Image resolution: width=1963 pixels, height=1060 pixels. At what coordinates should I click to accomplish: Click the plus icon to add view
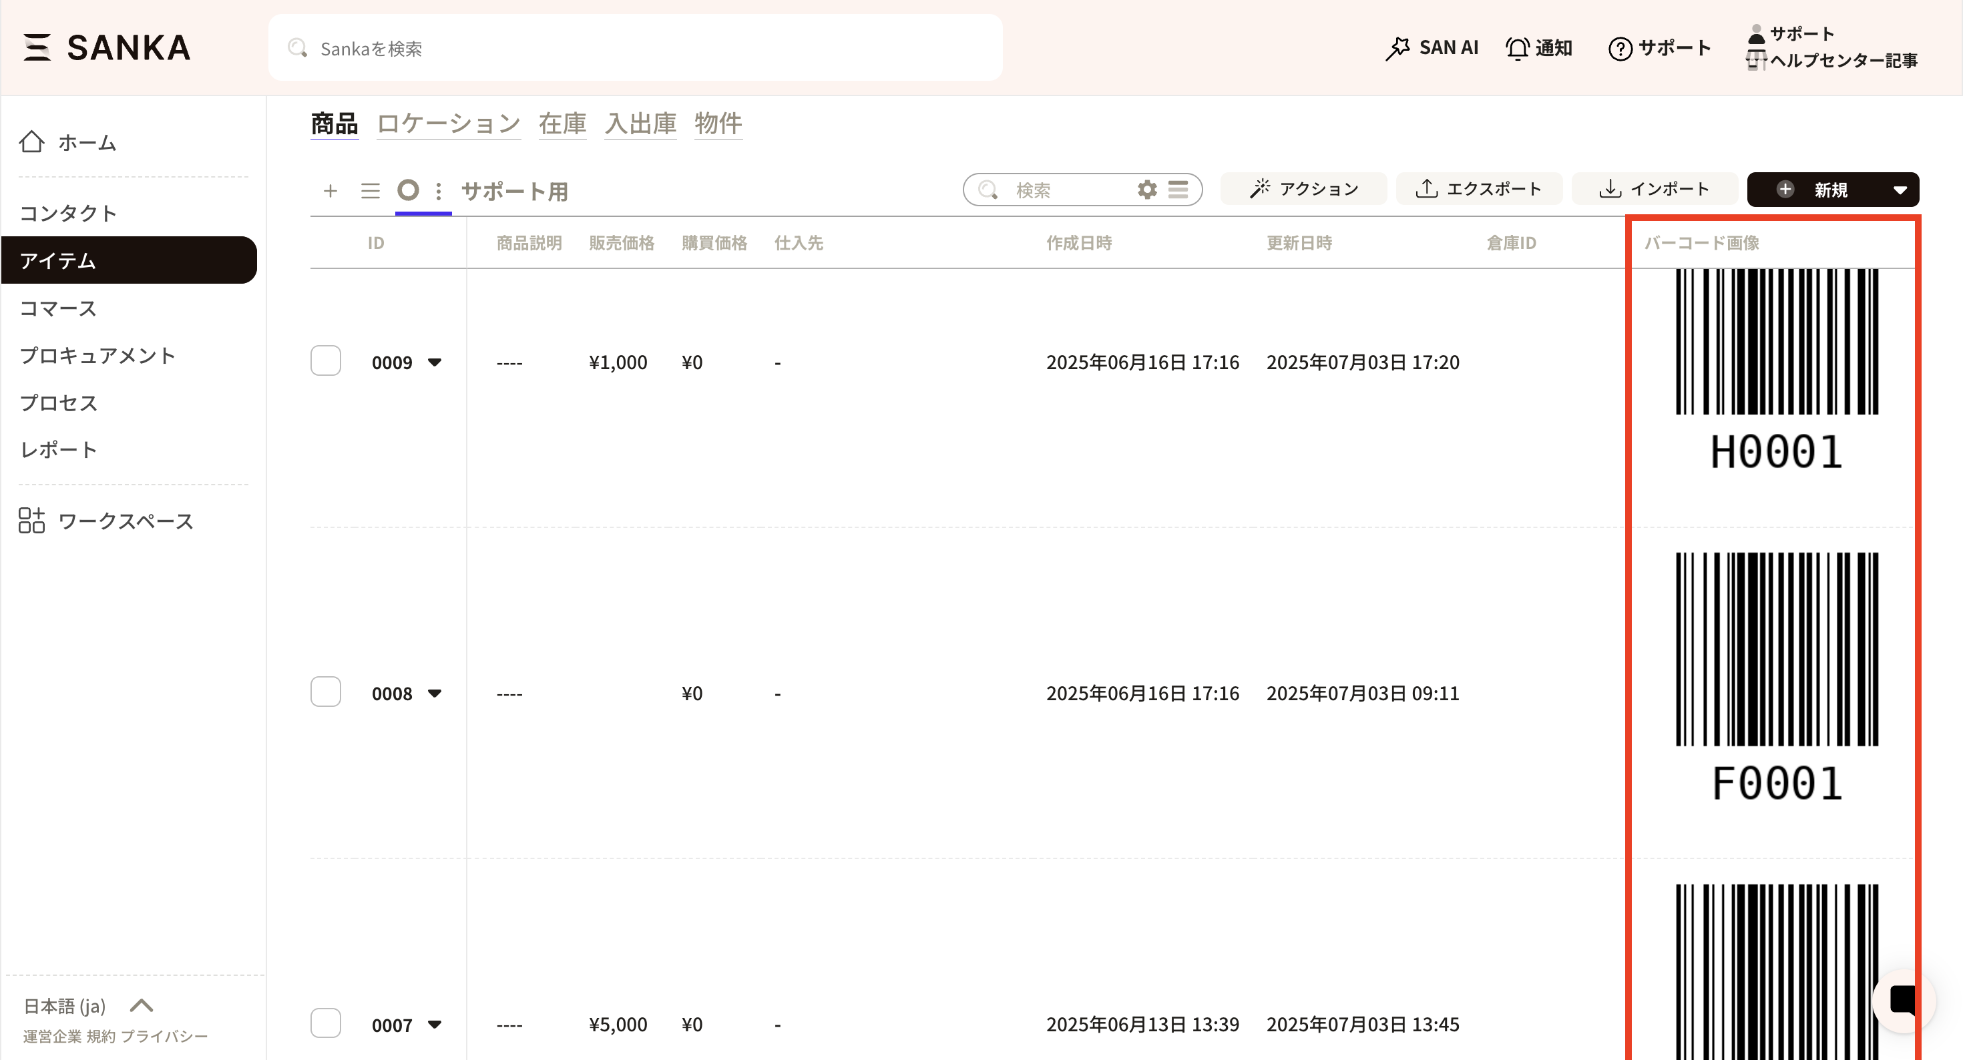point(330,190)
